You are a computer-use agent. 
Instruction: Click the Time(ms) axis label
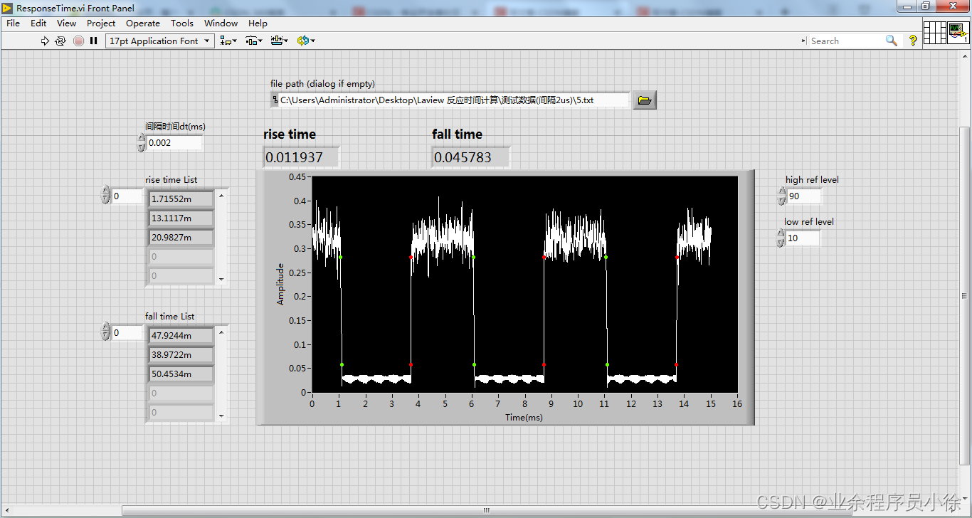click(524, 418)
